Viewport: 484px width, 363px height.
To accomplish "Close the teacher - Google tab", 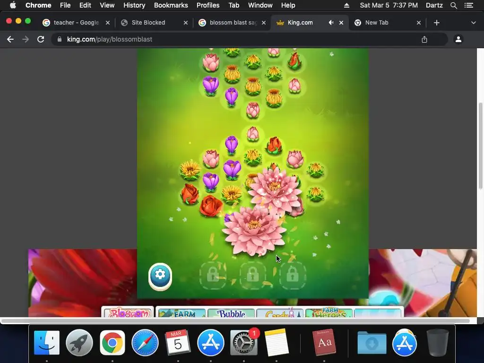I will click(x=108, y=23).
